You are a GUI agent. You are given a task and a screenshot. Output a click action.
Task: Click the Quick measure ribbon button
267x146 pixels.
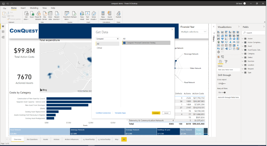(110, 16)
